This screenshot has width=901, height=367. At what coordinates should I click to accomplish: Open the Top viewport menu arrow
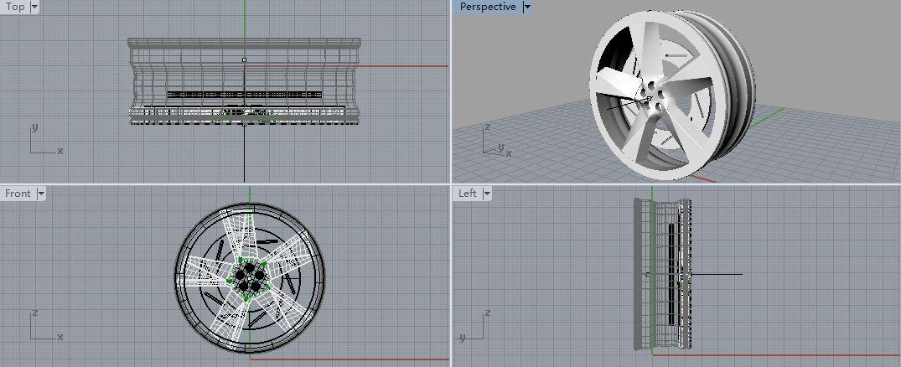click(x=34, y=7)
